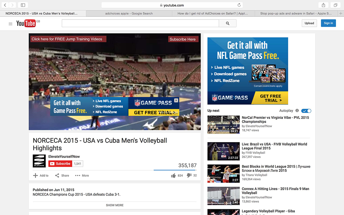
Task: Click GET FREE TRIAL in overlay ad
Action: click(x=154, y=113)
